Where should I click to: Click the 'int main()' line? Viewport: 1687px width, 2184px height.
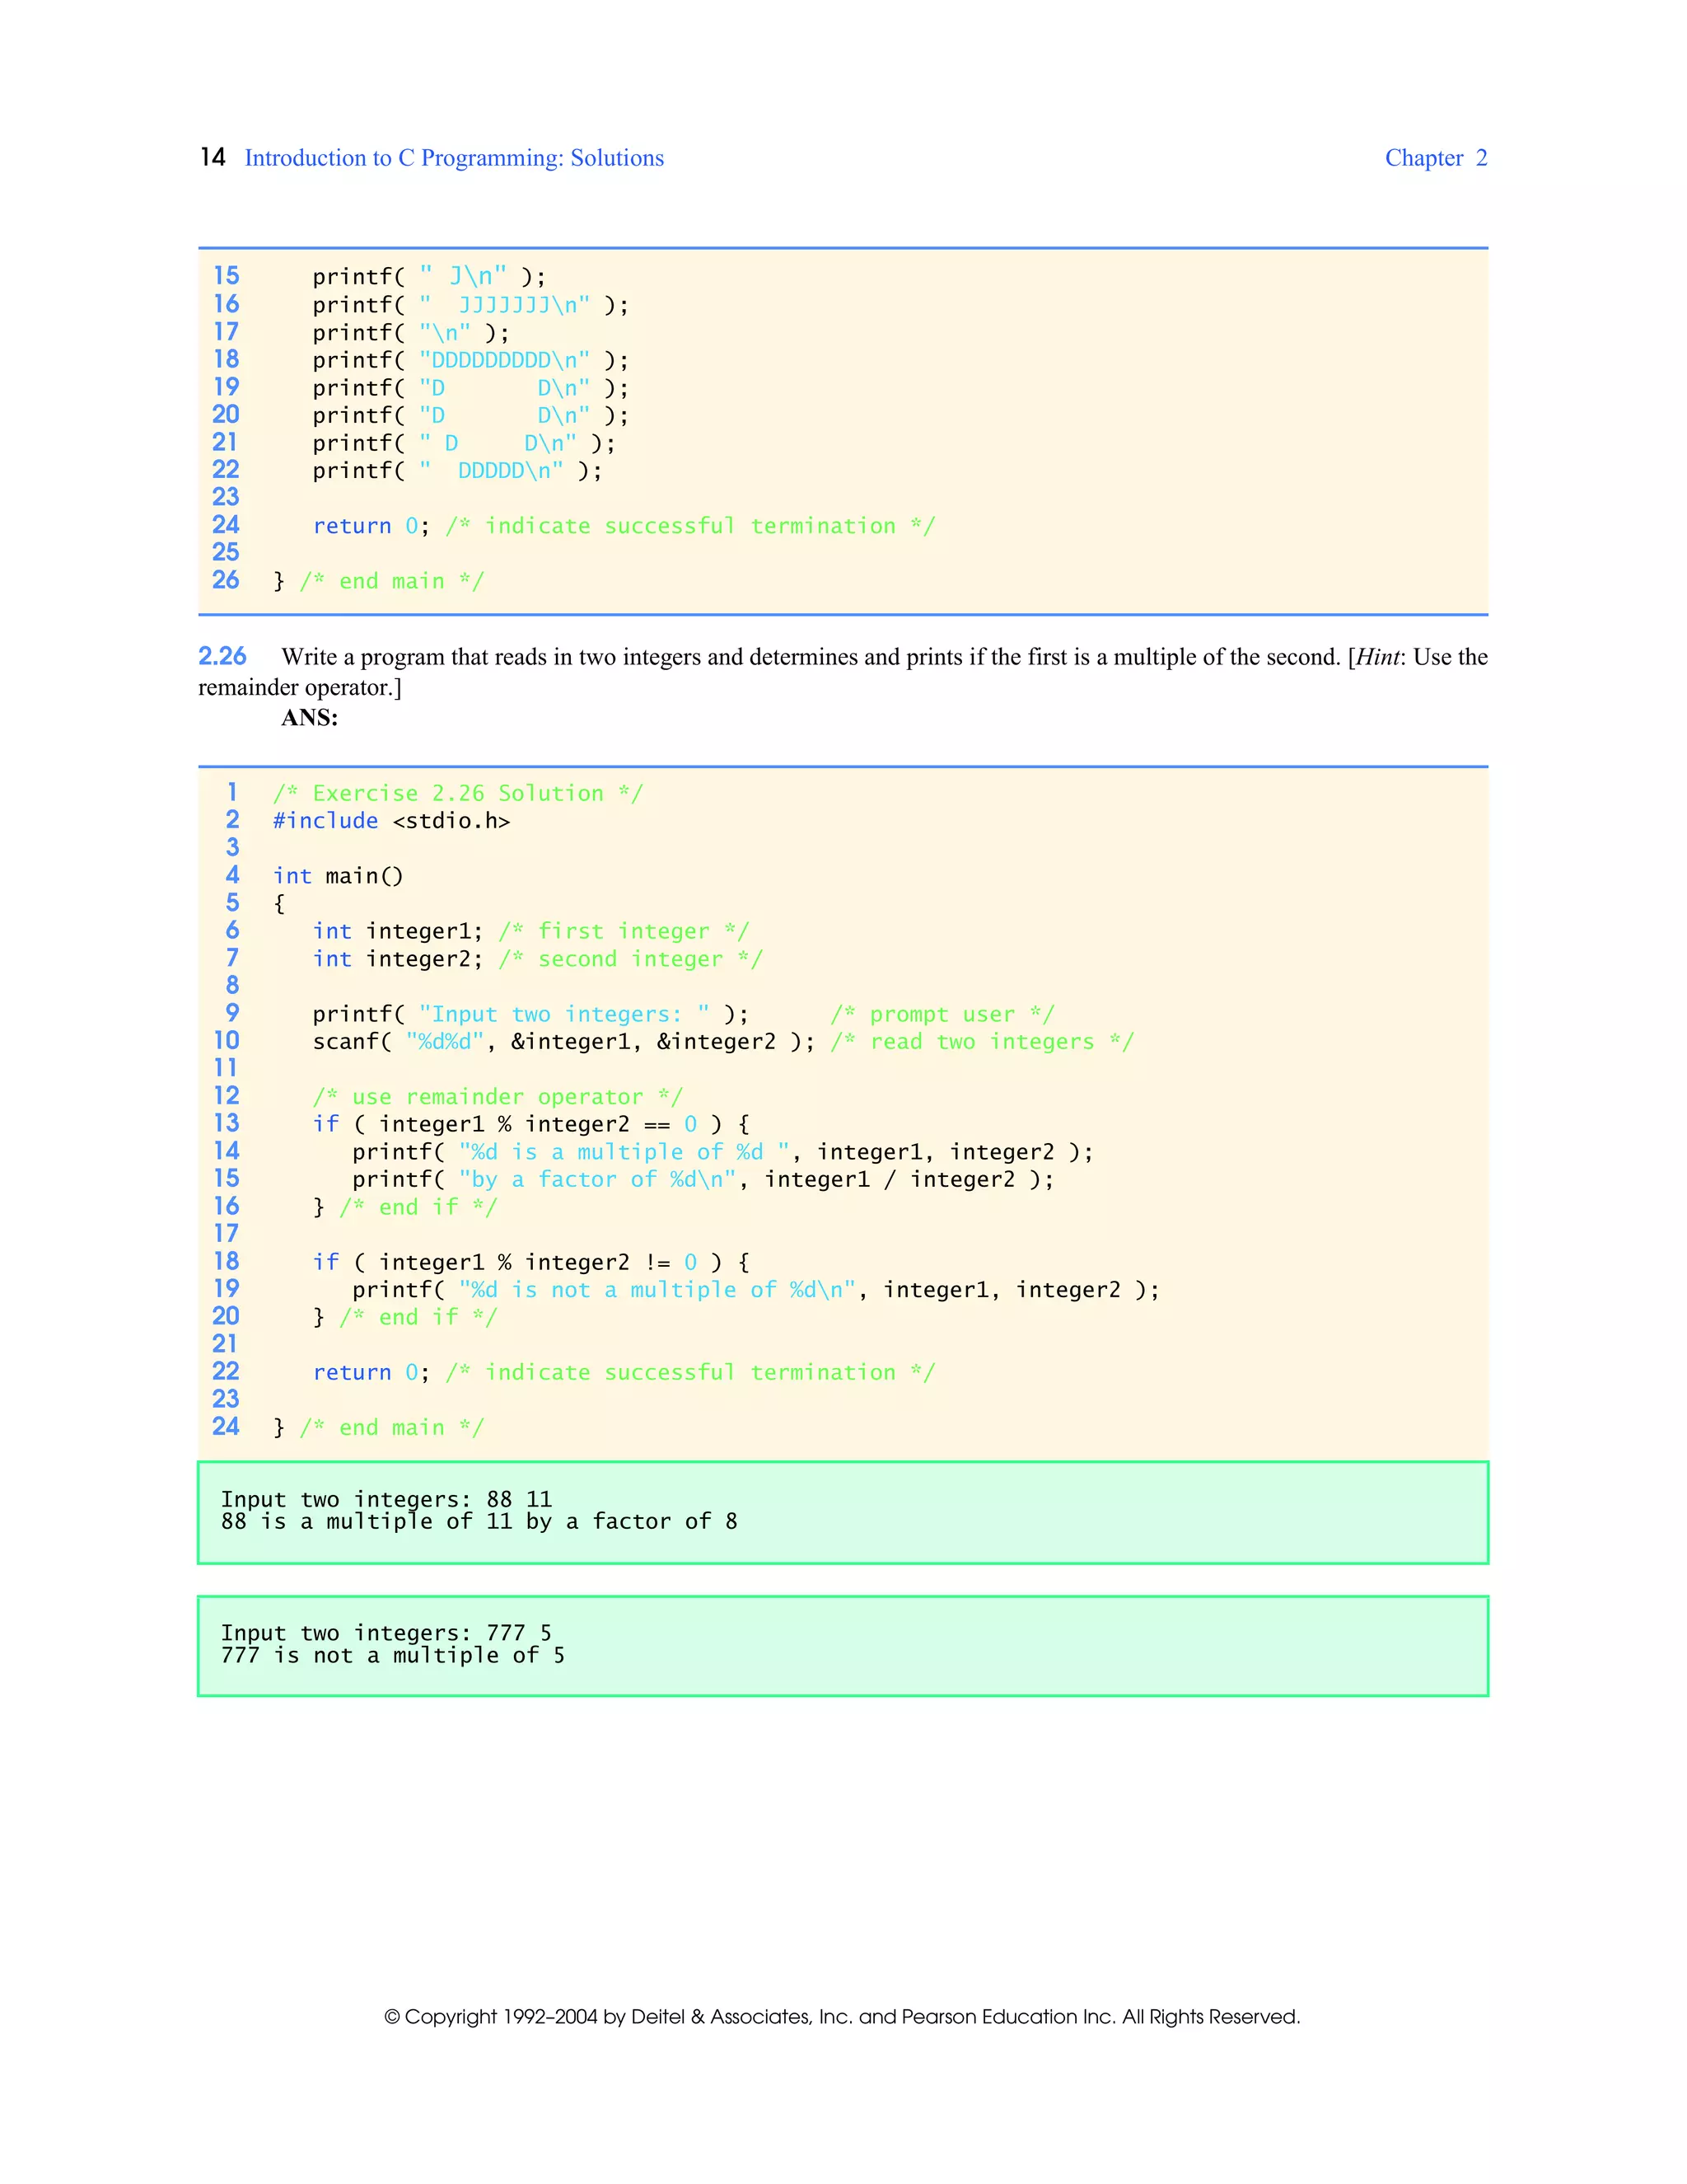339,876
